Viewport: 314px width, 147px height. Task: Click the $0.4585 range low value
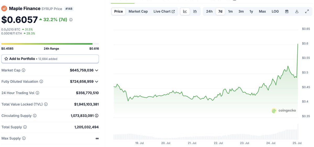pyautogui.click(x=7, y=48)
